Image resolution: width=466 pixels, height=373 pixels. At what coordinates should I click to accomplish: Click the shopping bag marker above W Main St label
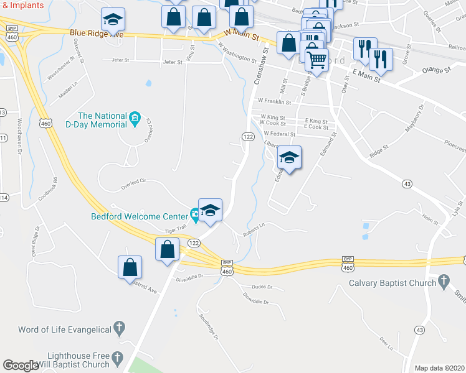tap(241, 18)
